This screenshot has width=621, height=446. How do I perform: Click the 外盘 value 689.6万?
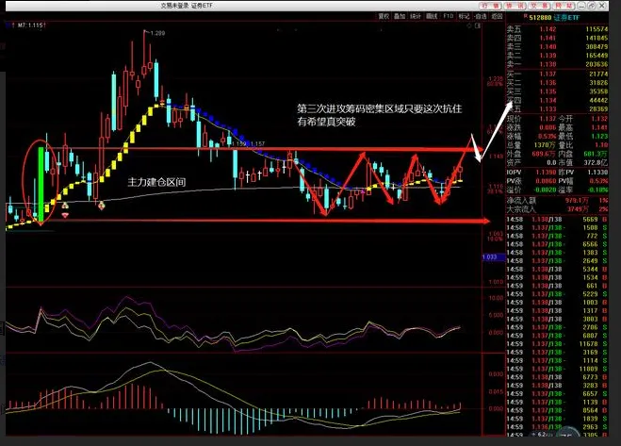click(544, 154)
